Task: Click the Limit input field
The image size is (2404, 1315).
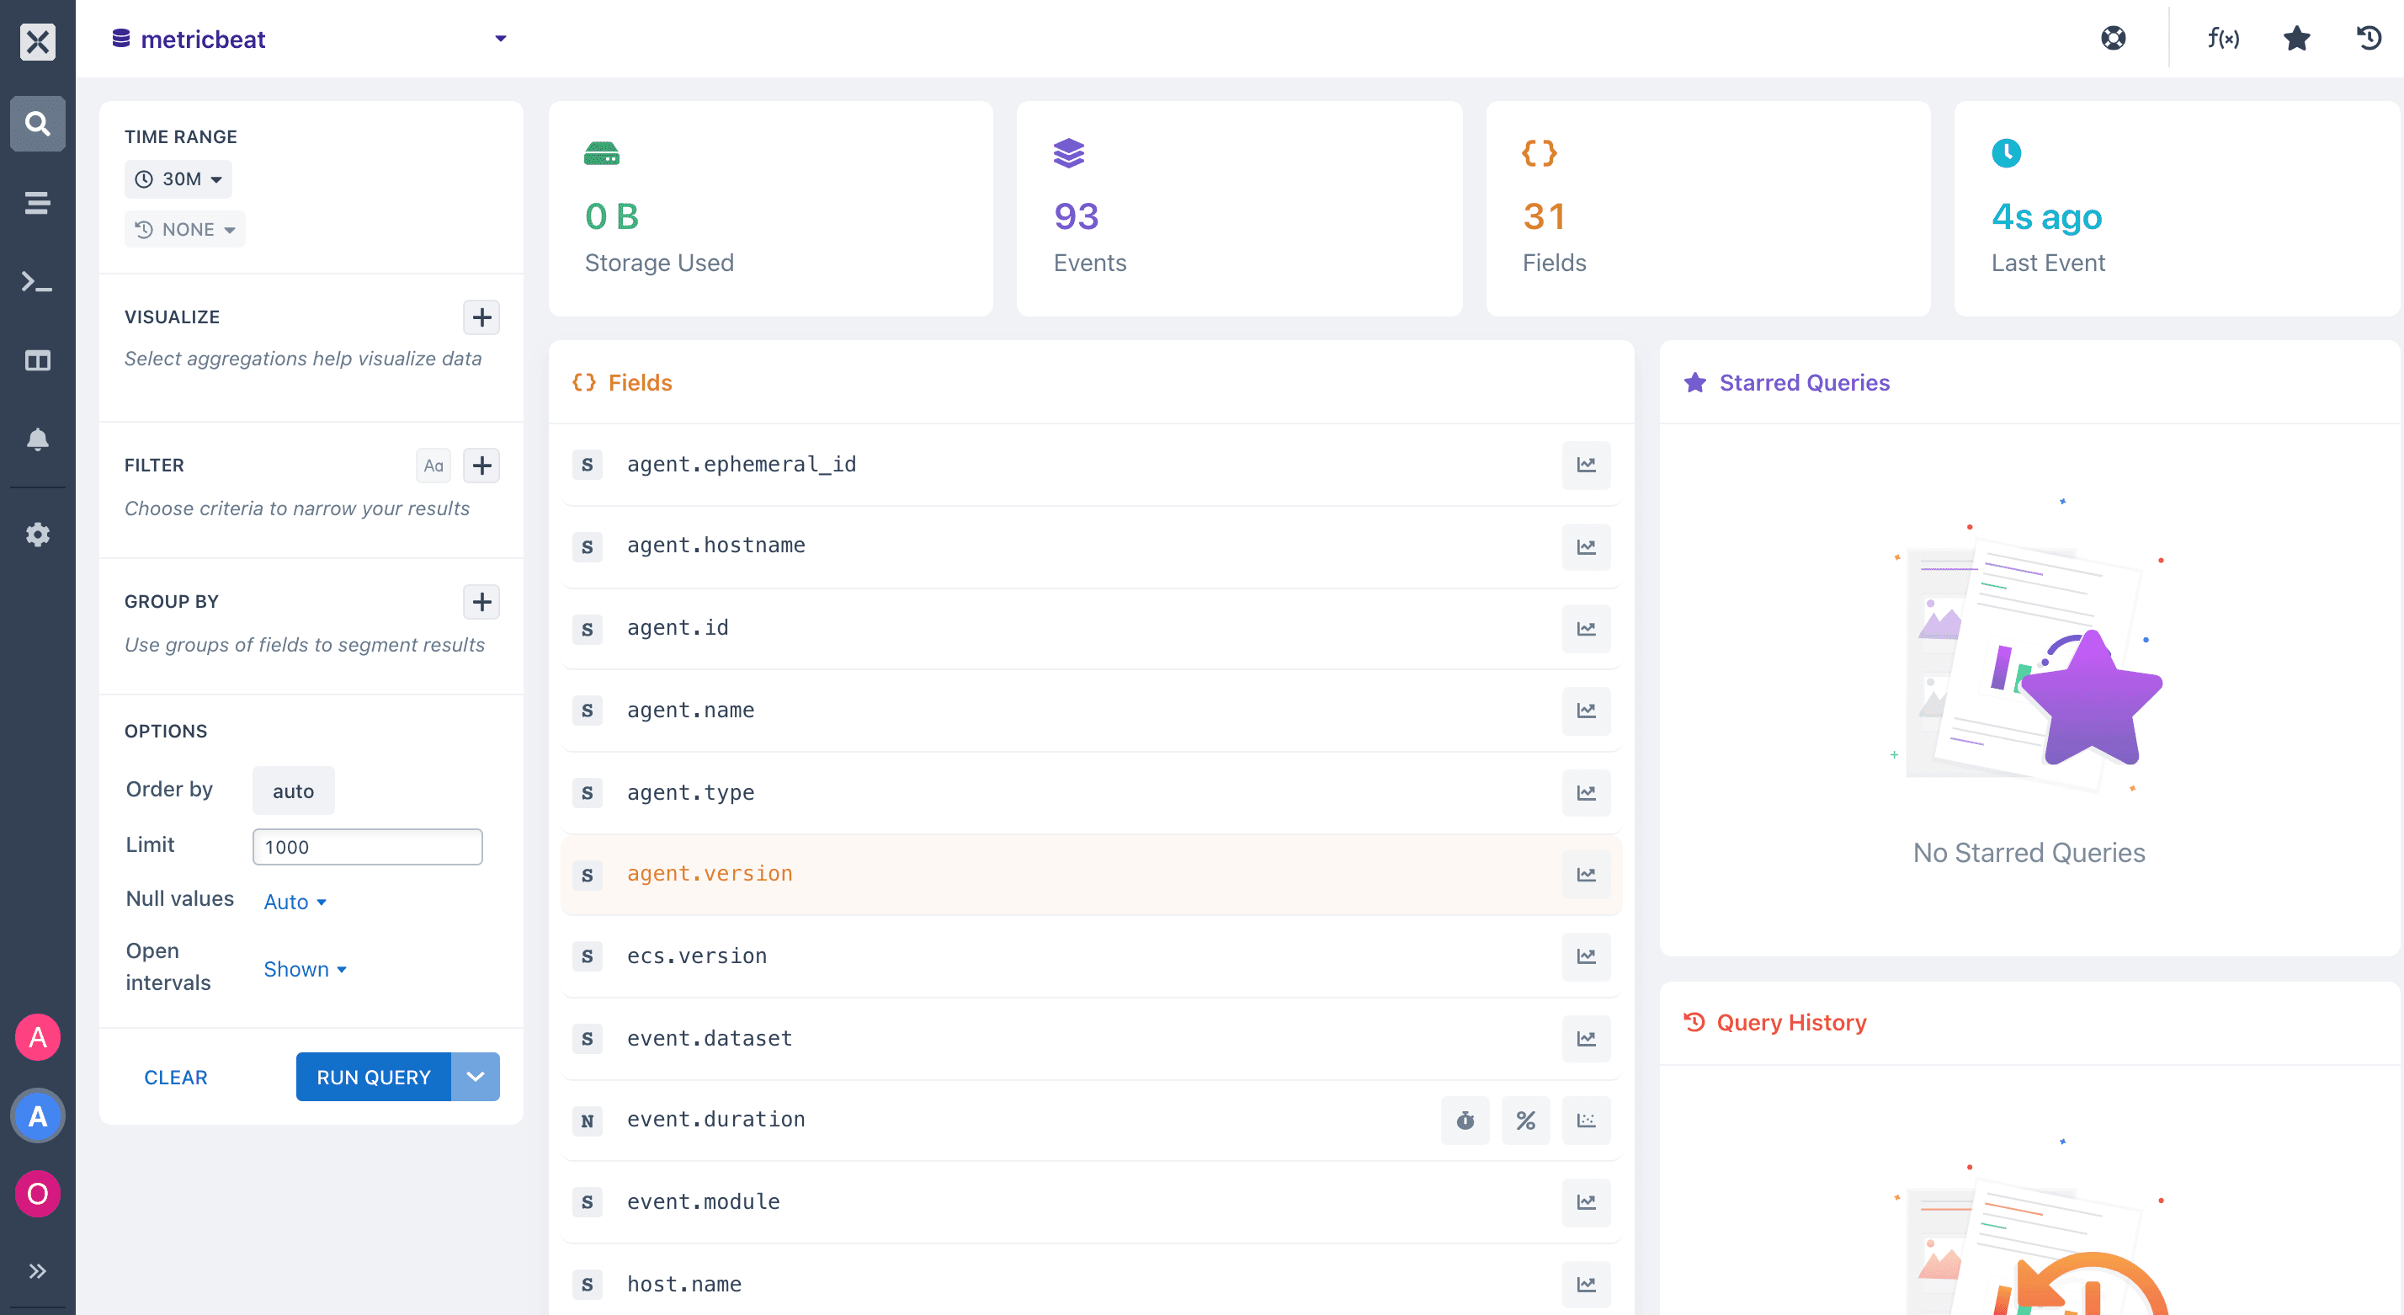Action: (368, 846)
